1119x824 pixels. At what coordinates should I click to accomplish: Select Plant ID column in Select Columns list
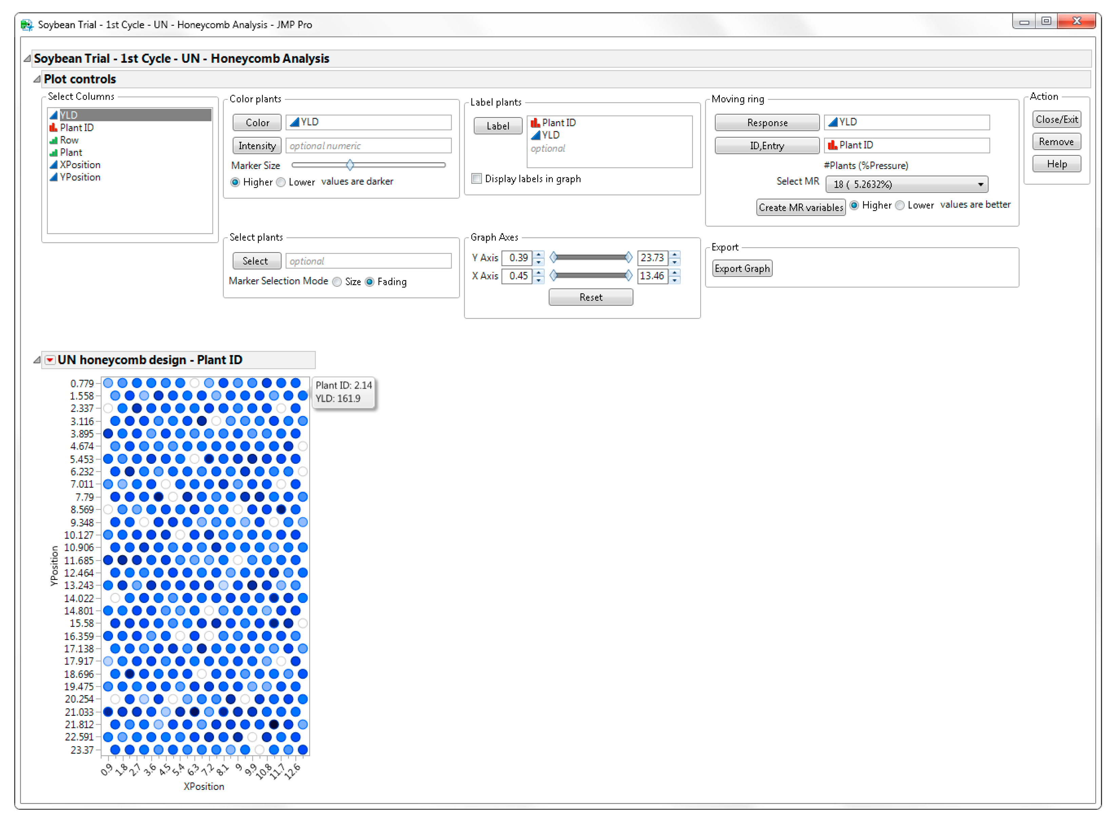(x=76, y=128)
